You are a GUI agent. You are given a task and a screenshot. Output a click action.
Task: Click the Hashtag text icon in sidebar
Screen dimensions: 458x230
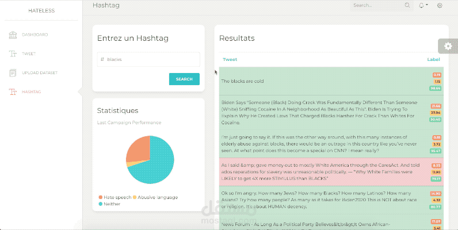click(x=13, y=91)
